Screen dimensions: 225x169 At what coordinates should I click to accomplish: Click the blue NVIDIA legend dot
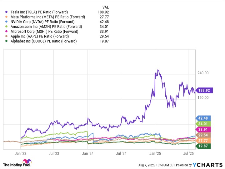pos(6,22)
